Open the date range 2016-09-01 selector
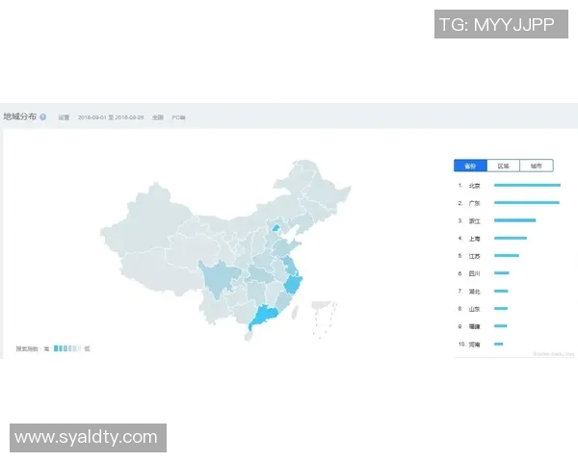The height and width of the screenshot is (462, 578). click(111, 117)
